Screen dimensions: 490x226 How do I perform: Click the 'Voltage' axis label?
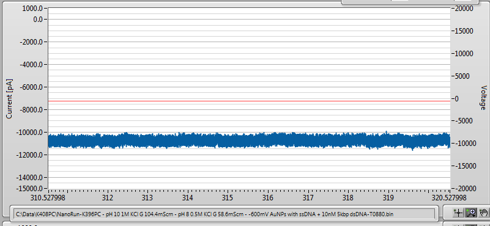(483, 98)
